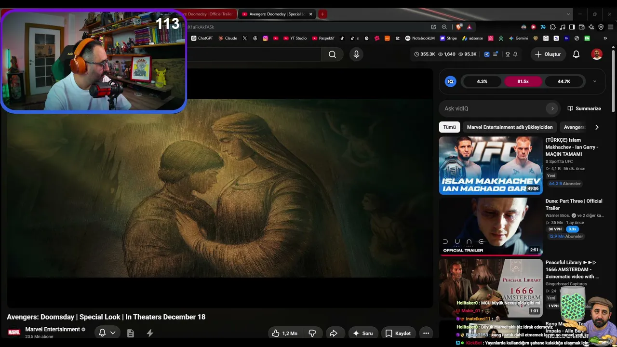617x347 pixels.
Task: Switch to Avengers: Doomsday Special Look tab
Action: 276,14
